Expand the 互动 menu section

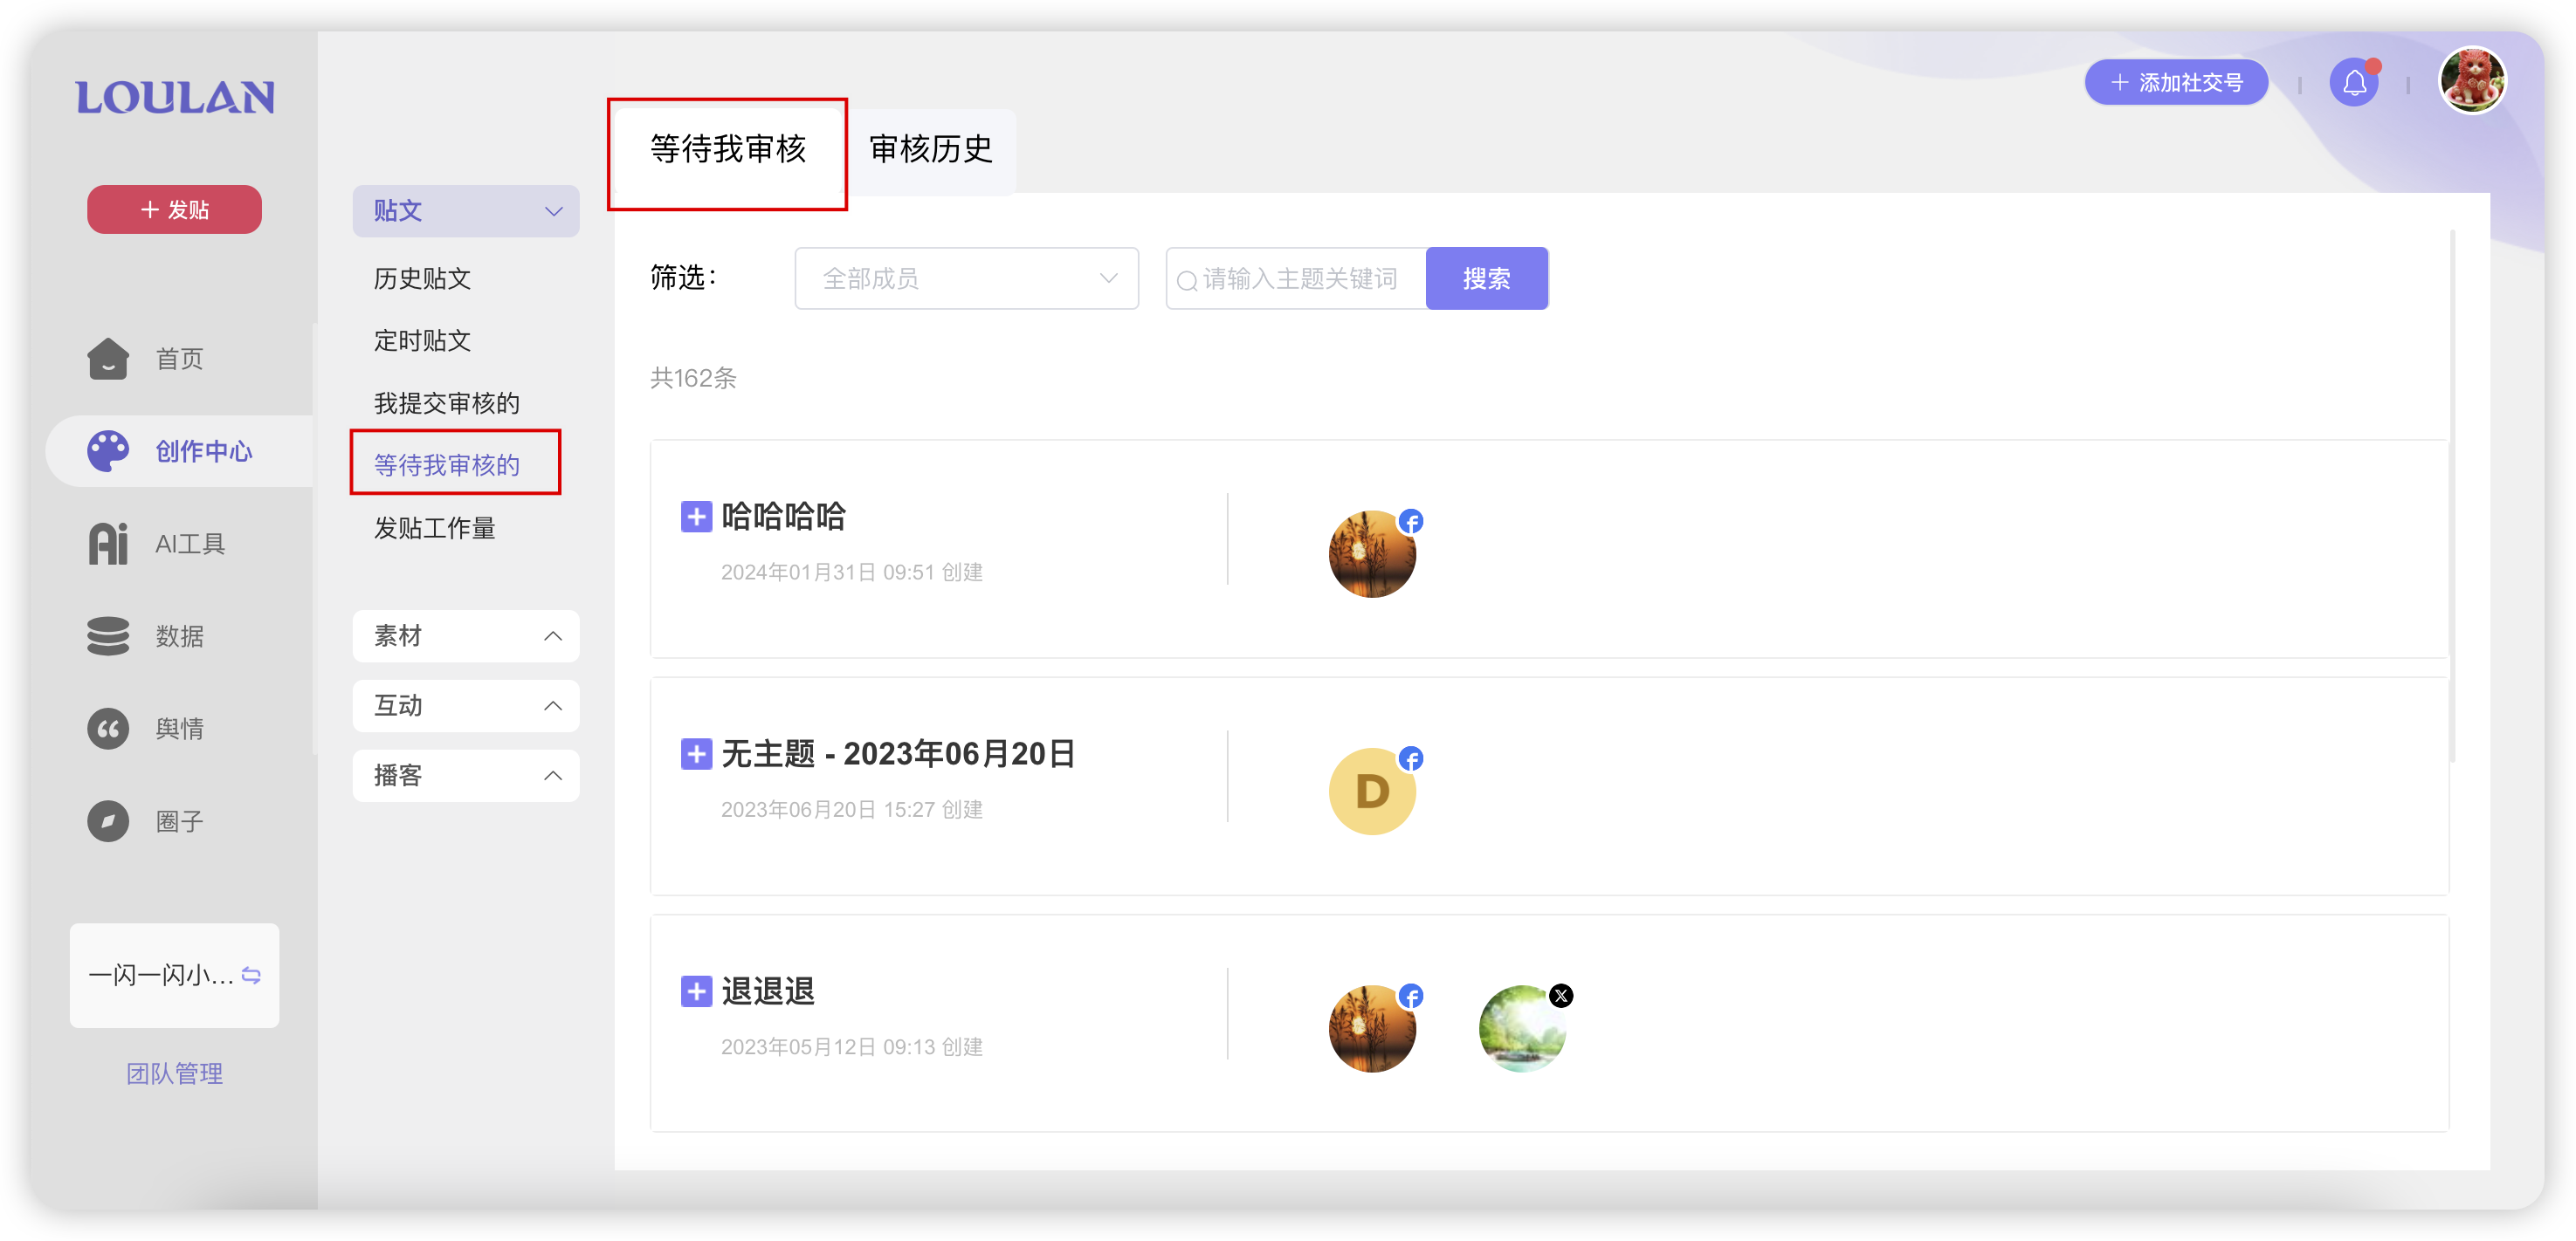click(466, 705)
